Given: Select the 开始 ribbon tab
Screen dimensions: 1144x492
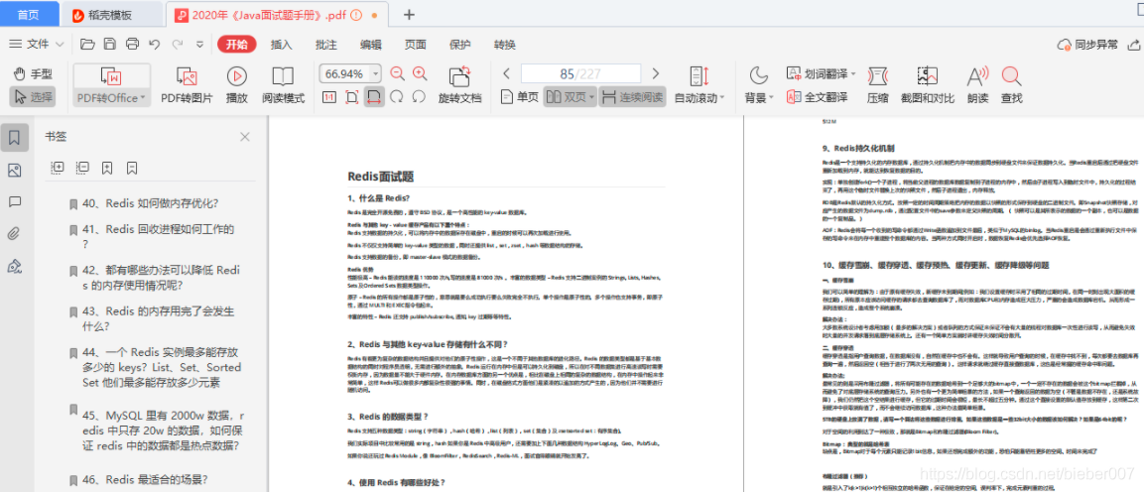Looking at the screenshot, I should coord(236,44).
